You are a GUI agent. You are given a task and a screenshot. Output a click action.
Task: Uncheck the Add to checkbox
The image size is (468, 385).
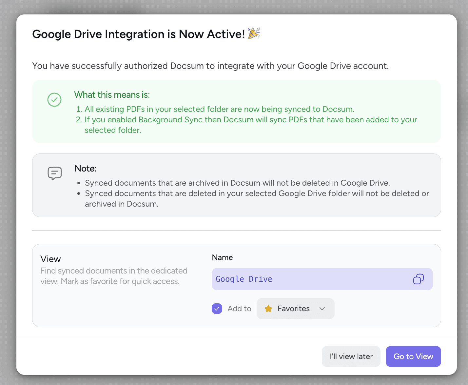tap(217, 309)
